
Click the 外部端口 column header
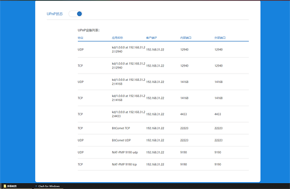pyautogui.click(x=220, y=38)
